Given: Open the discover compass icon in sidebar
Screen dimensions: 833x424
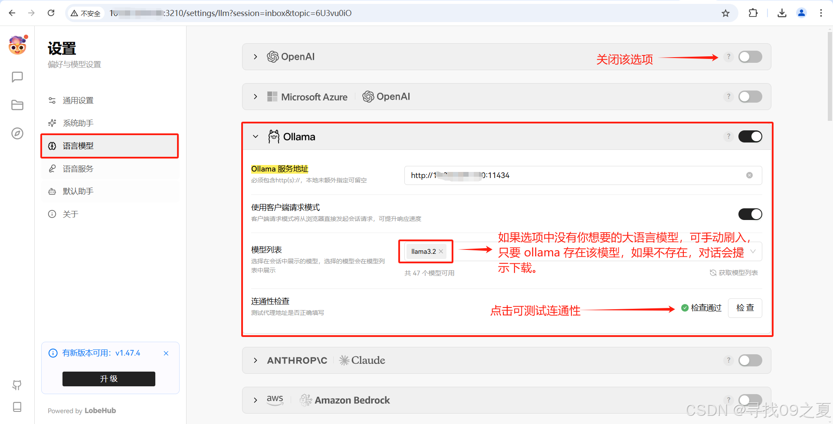Looking at the screenshot, I should 17,133.
